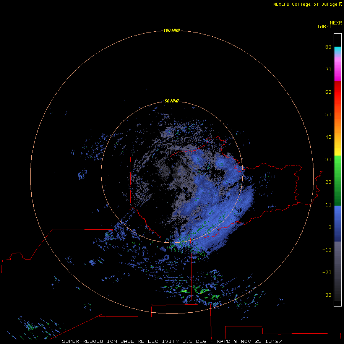Viewport: 344px width, 344px height.
Task: Click the 40 value on the dBZ scale
Action: click(328, 137)
